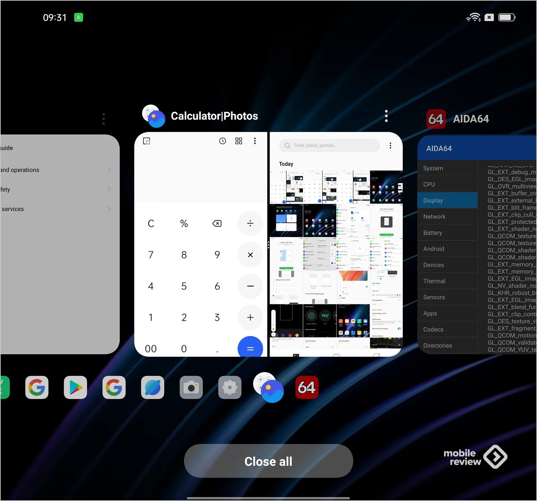This screenshot has width=537, height=501.
Task: Expand the 'and operations' row chevron
Action: (109, 170)
